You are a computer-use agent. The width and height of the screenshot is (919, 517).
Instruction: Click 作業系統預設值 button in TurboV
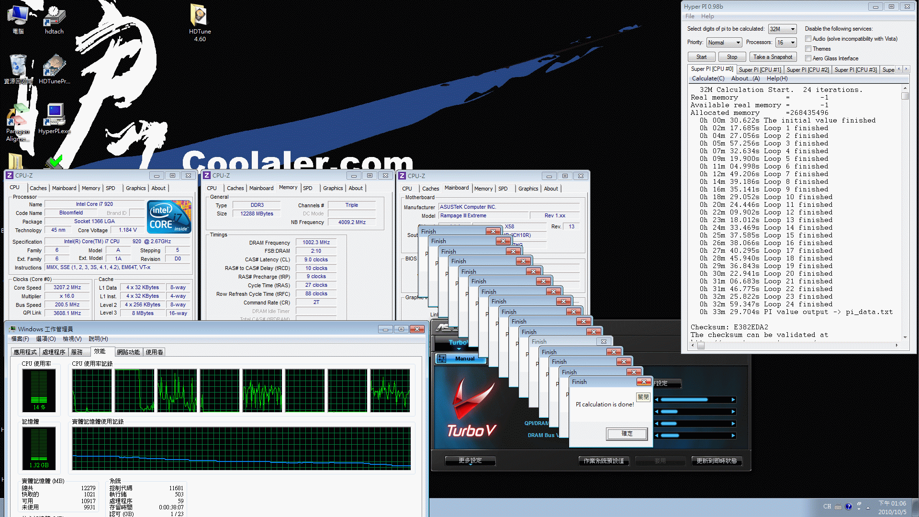604,461
